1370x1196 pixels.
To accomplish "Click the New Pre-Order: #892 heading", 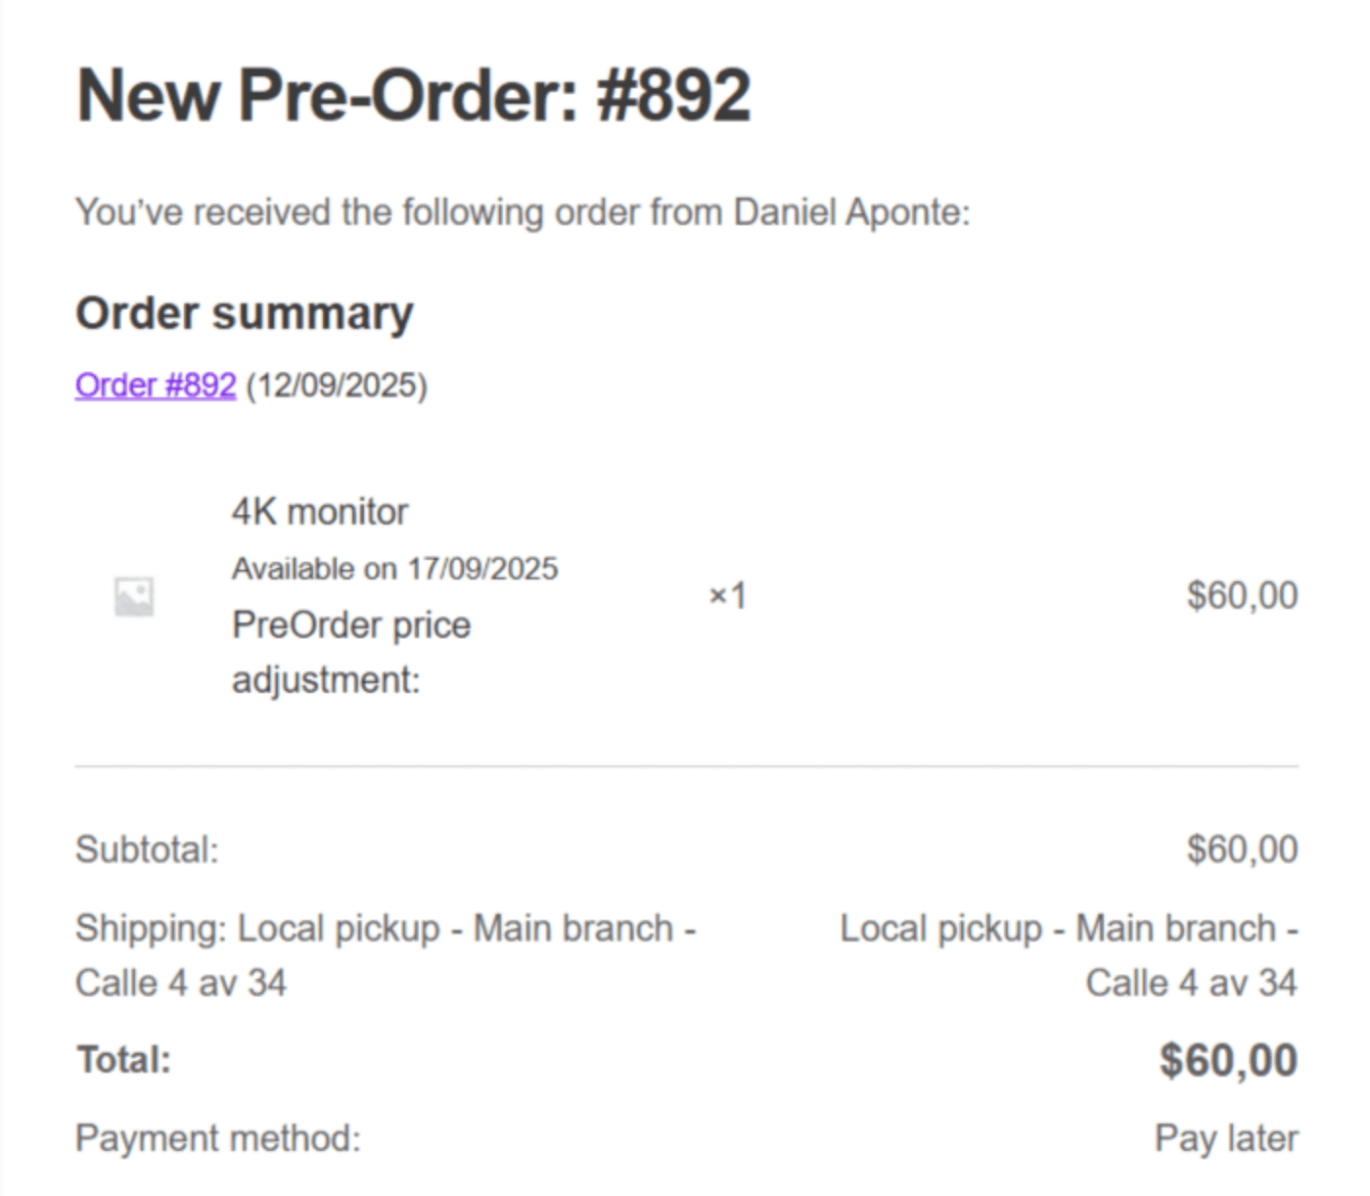I will (413, 96).
